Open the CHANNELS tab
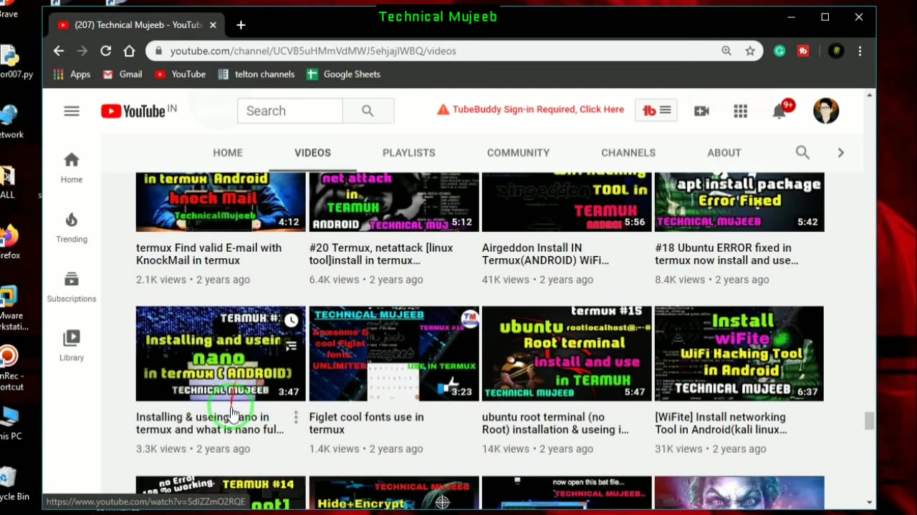Image resolution: width=917 pixels, height=515 pixels. (628, 152)
